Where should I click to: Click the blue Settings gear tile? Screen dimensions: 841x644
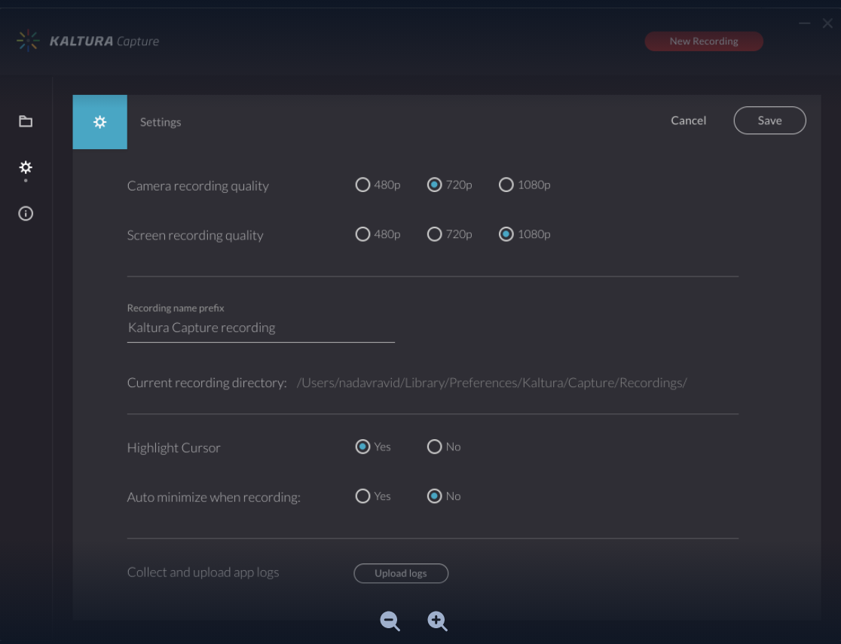click(99, 122)
